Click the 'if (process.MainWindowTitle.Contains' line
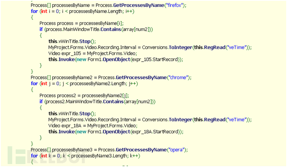The image size is (287, 167). (96, 30)
